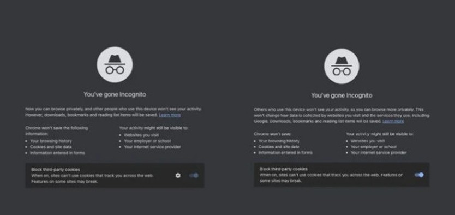Open Learn more after "reading list items will be saved" two-line paragraph

coord(170,115)
